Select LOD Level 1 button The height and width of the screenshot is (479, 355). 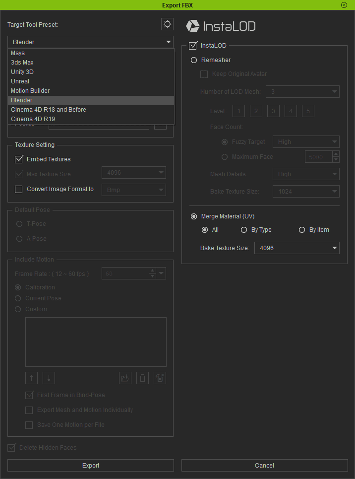[x=238, y=111]
